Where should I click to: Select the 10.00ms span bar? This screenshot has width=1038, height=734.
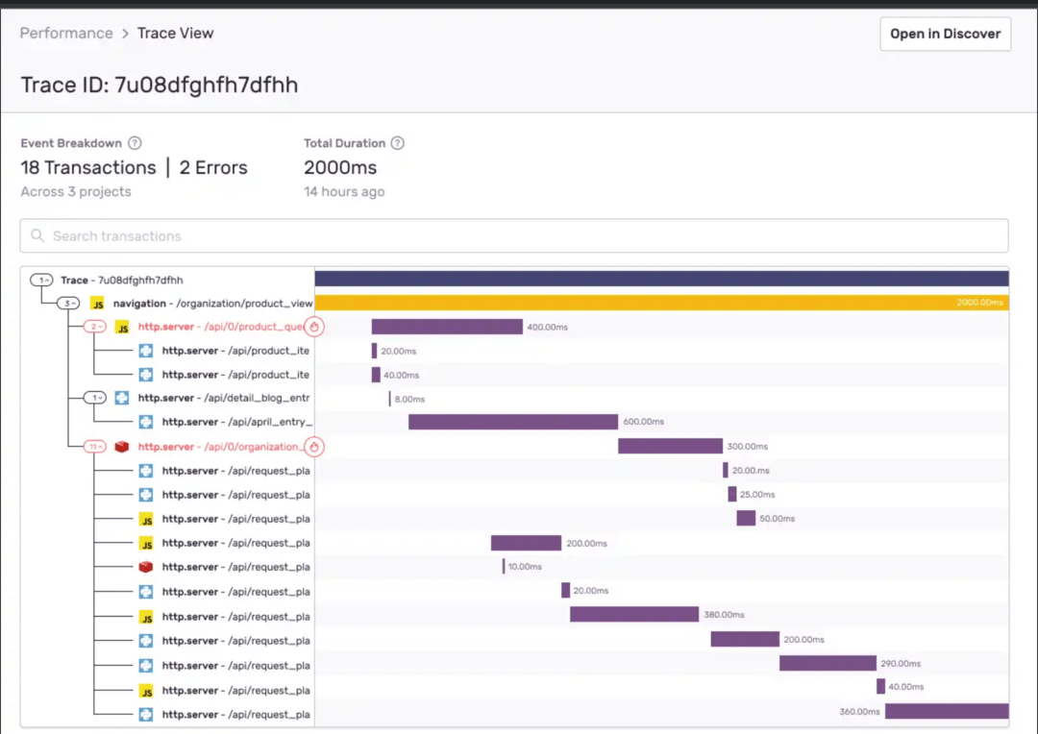coord(504,566)
